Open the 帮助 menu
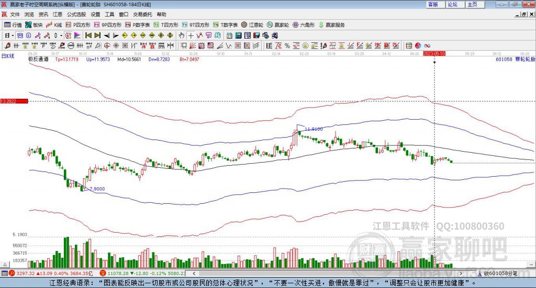536x288 pixels. pos(161,14)
